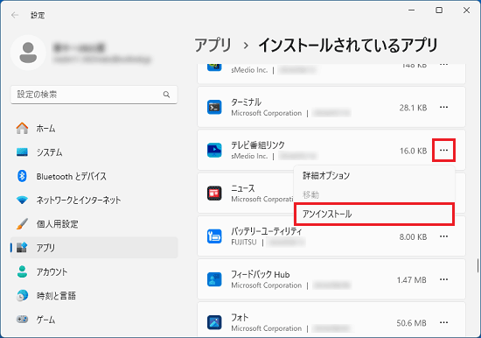This screenshot has width=481, height=338.
Task: Click the フィードバック Hub app name
Action: pyautogui.click(x=261, y=274)
